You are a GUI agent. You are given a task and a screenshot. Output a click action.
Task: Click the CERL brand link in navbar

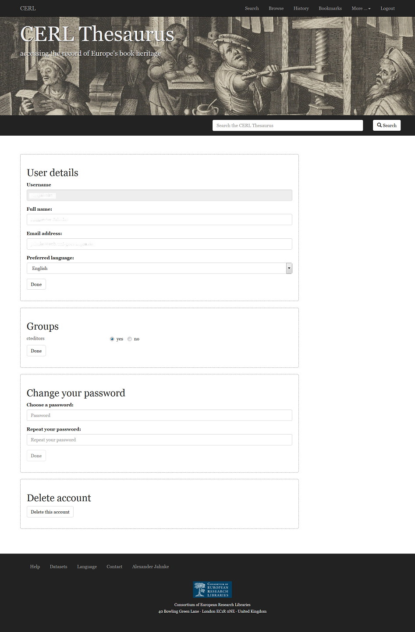pyautogui.click(x=28, y=8)
